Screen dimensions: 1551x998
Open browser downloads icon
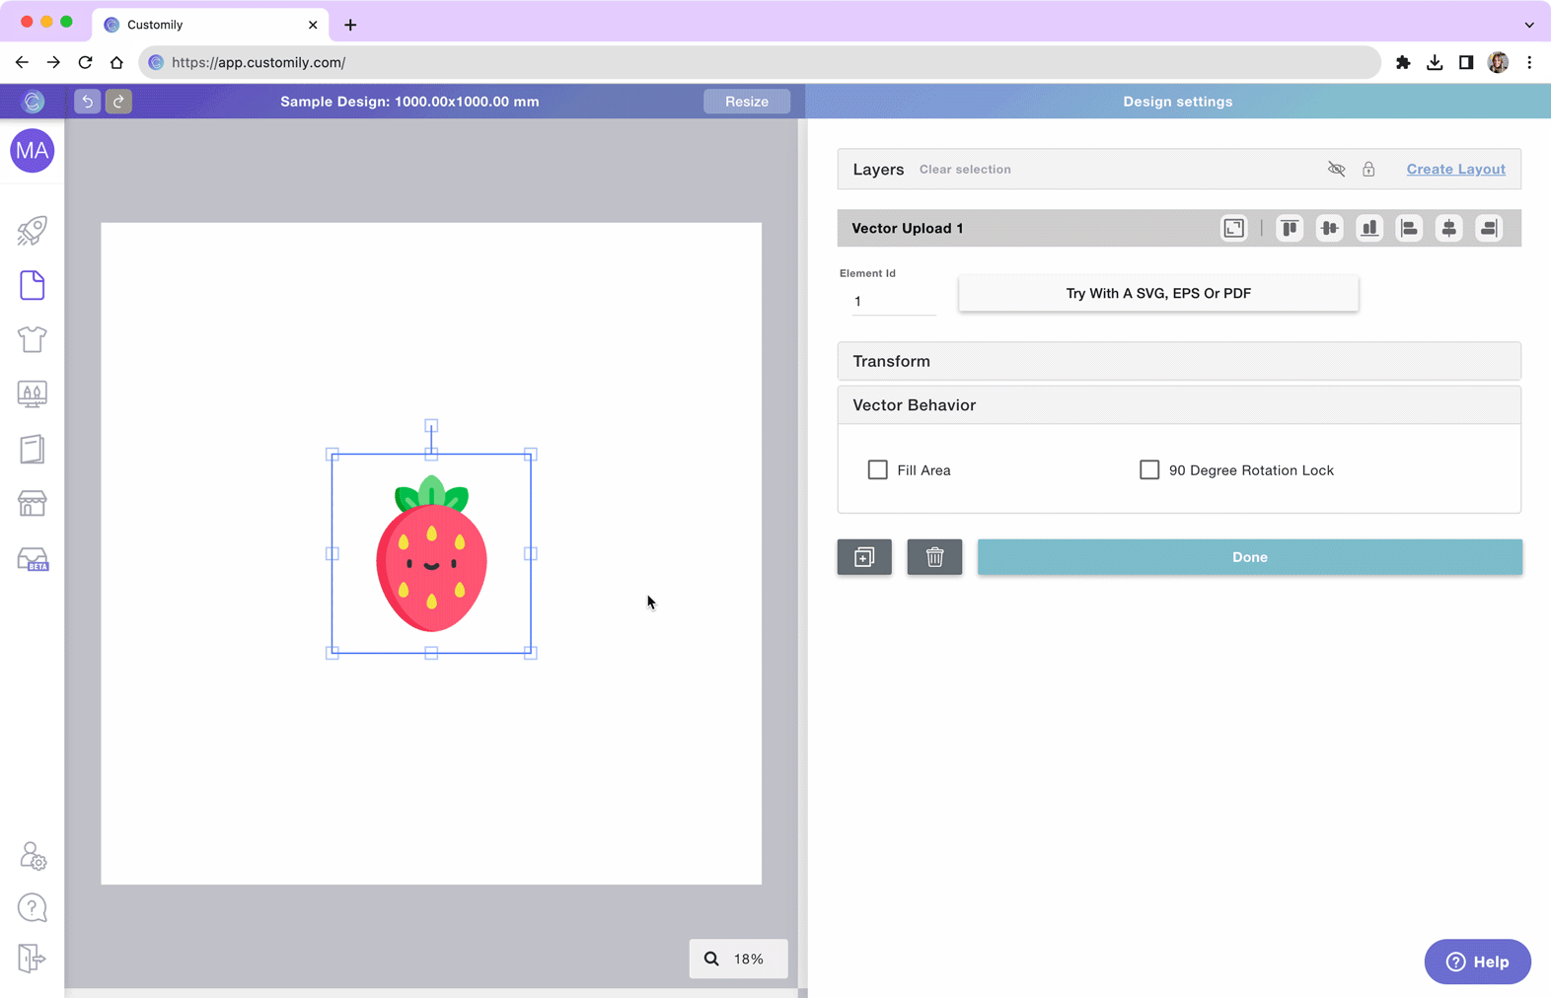click(1435, 62)
